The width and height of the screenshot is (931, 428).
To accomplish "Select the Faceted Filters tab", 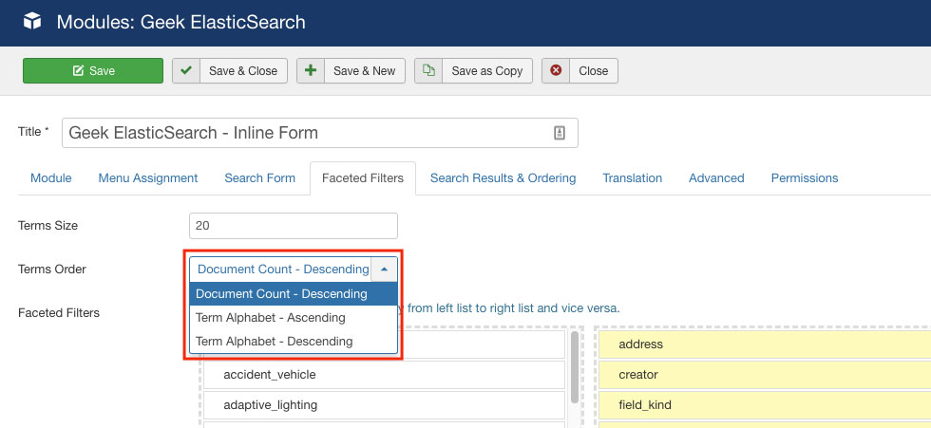I will [x=363, y=177].
